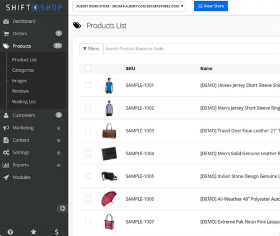The width and height of the screenshot is (280, 236).
Task: Click the black leather wallet thumbnail
Action: coord(109,154)
